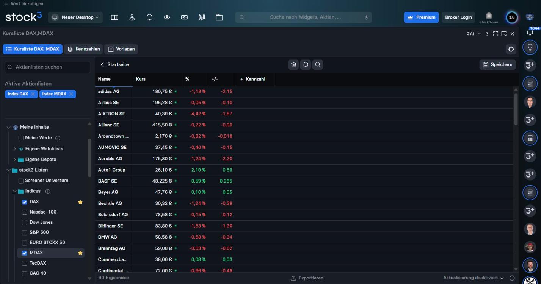The height and width of the screenshot is (284, 541).
Task: Open alerts bell icon in top toolbar
Action: click(x=149, y=17)
